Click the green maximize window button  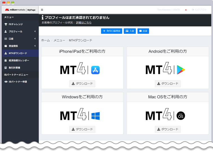tap(13, 3)
